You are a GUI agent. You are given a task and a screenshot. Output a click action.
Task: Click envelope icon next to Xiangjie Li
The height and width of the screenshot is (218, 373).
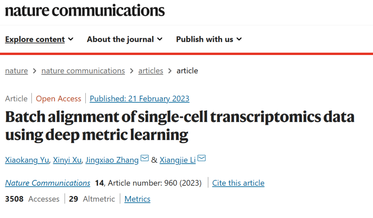(x=201, y=159)
